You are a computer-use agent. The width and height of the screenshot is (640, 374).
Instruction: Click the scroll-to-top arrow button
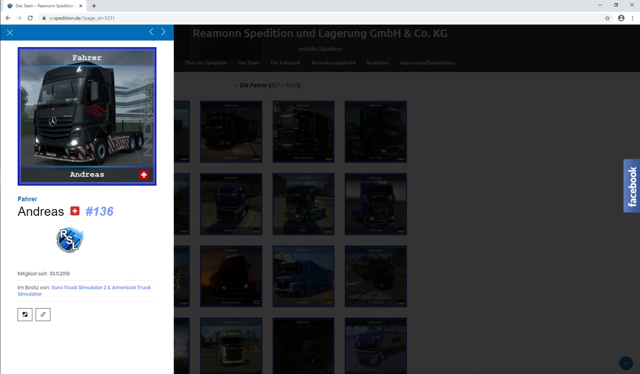coord(626,363)
